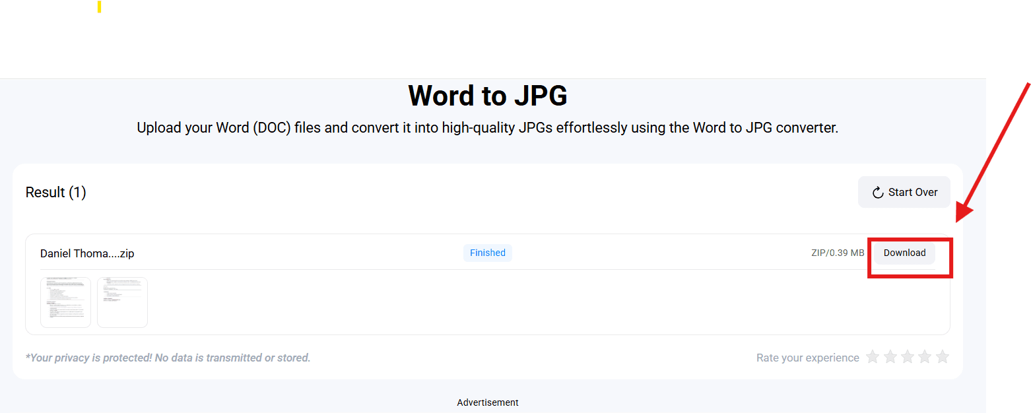1031x413 pixels.
Task: Give a three-star rating
Action: [x=908, y=358]
